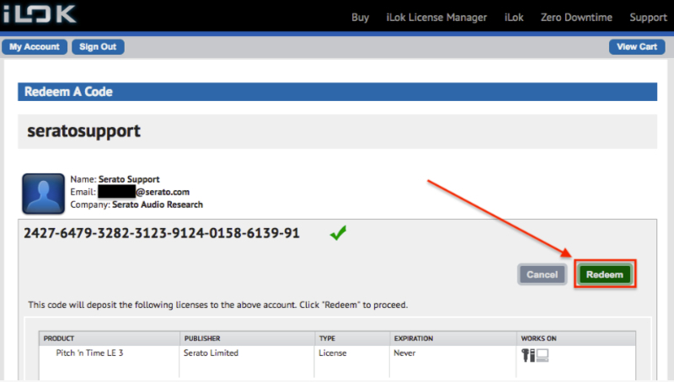Image resolution: width=674 pixels, height=382 pixels.
Task: Click the Never expiration cell
Action: pyautogui.click(x=404, y=353)
